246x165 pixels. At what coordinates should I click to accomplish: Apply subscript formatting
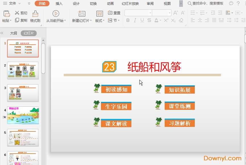[x=173, y=20]
